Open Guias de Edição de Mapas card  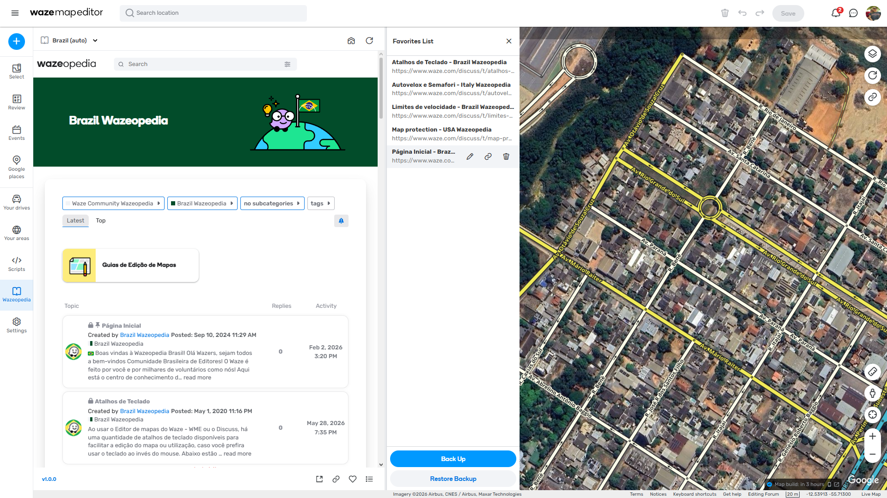(x=130, y=265)
